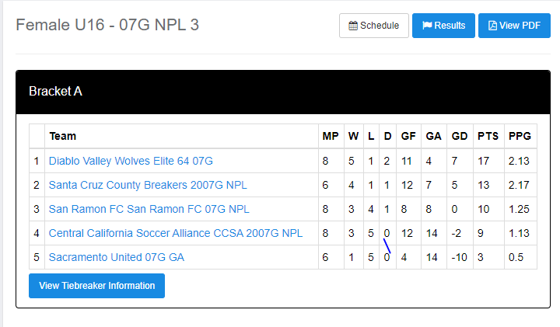Click the PPG column header
Screen dimensions: 560x327
(520, 137)
